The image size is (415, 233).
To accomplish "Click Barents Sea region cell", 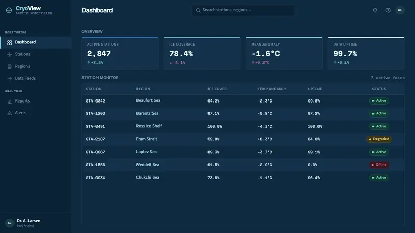I will point(147,113).
